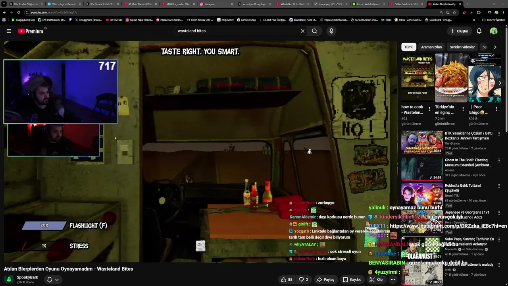Open options for how to cook short
The height and width of the screenshot is (286, 508).
click(x=429, y=108)
